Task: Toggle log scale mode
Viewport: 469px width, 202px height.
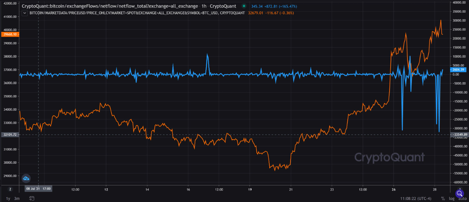Action: coord(451,198)
